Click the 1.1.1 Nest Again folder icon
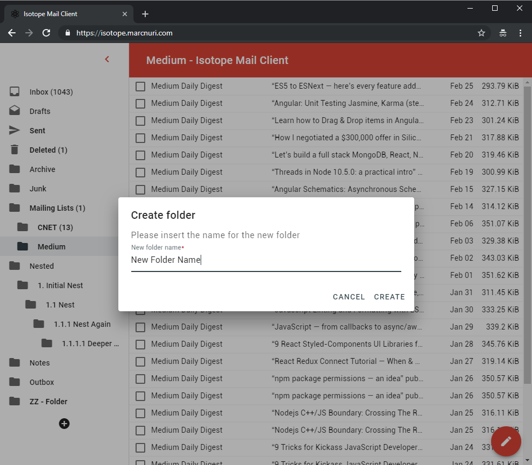Viewport: 532px width, 465px height. pyautogui.click(x=39, y=324)
